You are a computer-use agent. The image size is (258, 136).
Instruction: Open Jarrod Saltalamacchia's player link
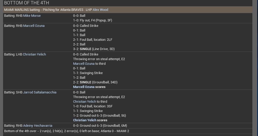(x=40, y=92)
